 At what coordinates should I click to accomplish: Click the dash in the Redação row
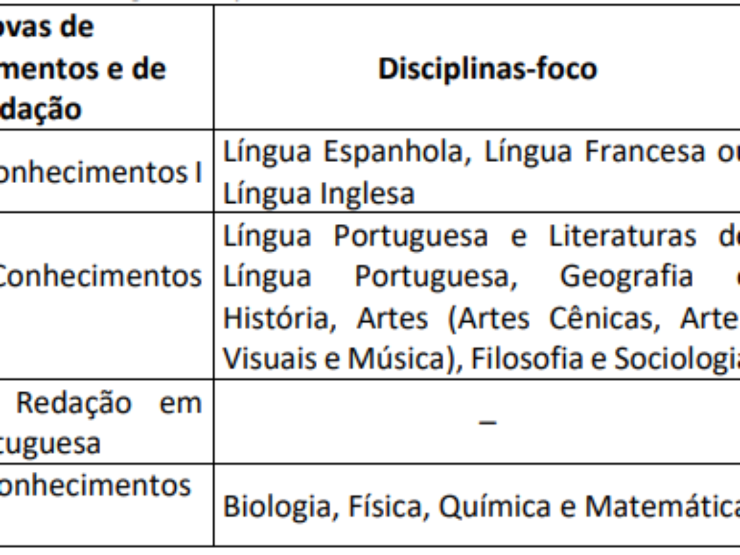click(x=488, y=423)
